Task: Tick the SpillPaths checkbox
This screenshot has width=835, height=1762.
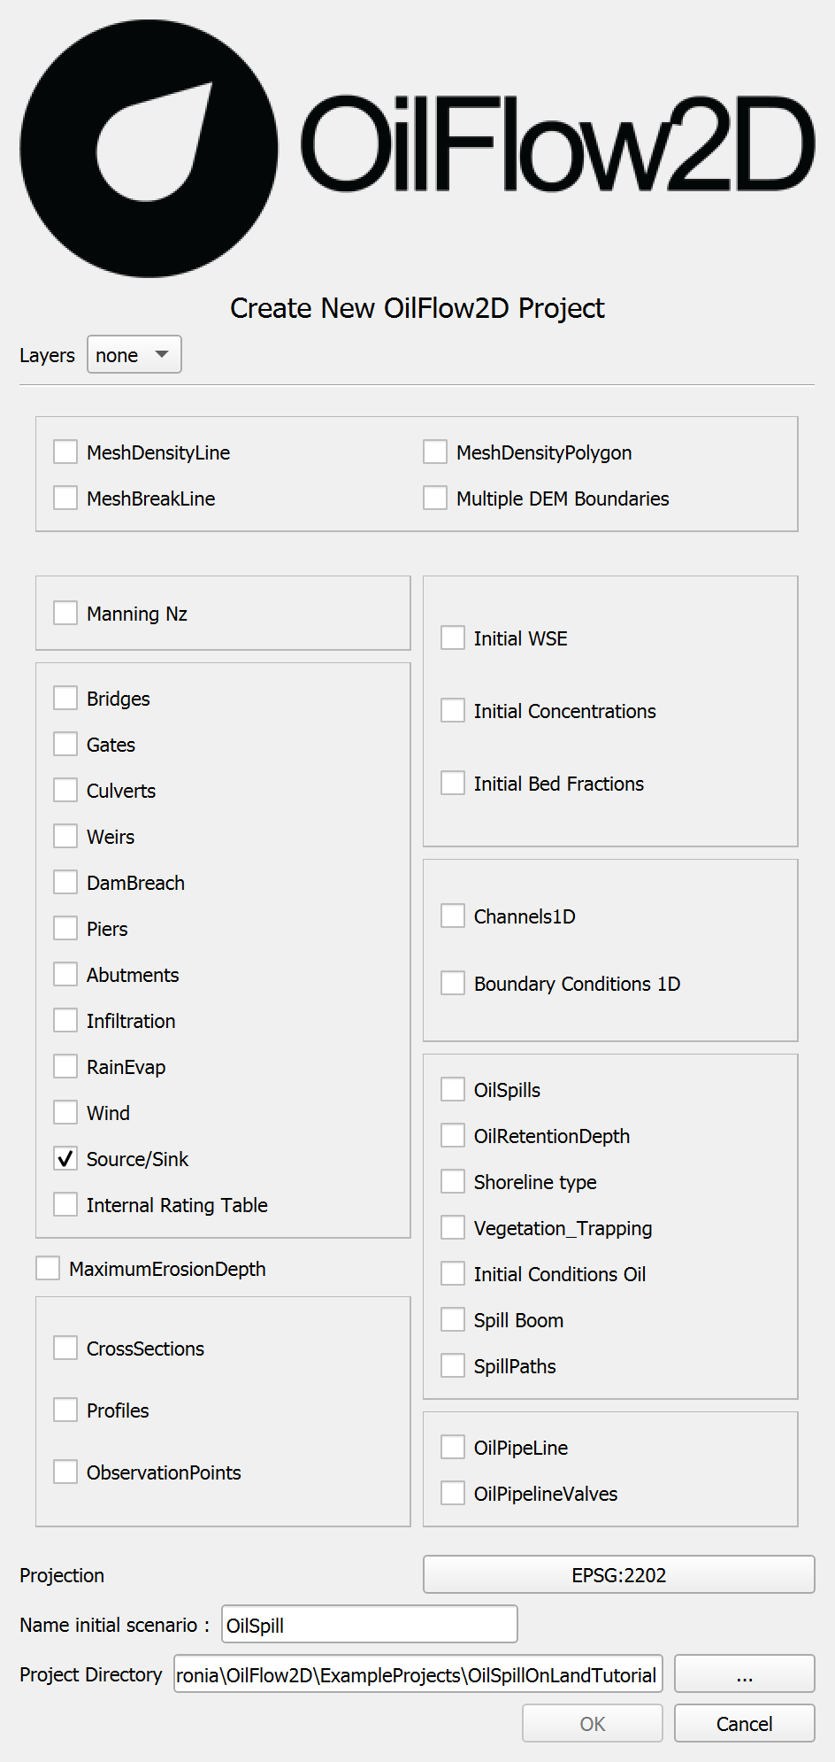Action: pyautogui.click(x=453, y=1365)
